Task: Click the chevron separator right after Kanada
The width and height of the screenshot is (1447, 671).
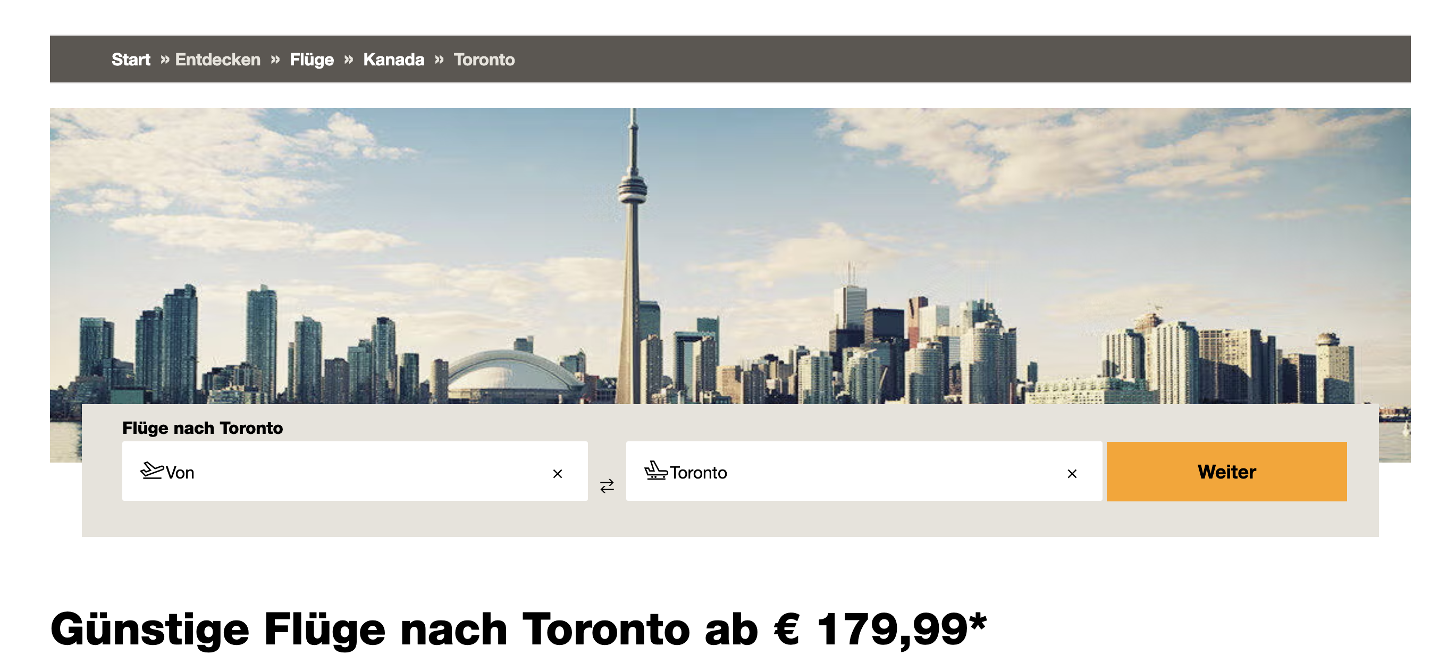Action: [439, 59]
